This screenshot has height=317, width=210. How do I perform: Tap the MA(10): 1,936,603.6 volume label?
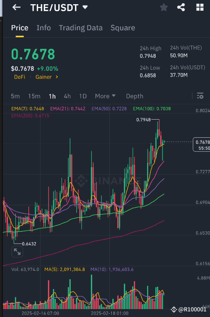[112, 270]
